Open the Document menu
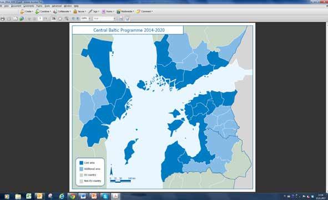 (x=16, y=6)
